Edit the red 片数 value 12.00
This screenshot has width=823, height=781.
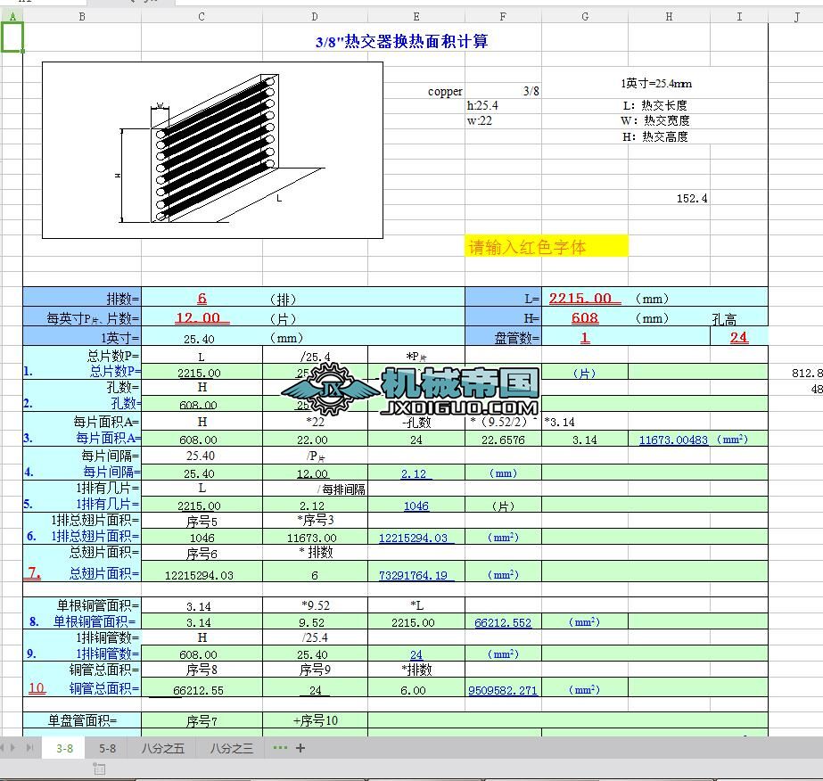[x=202, y=317]
